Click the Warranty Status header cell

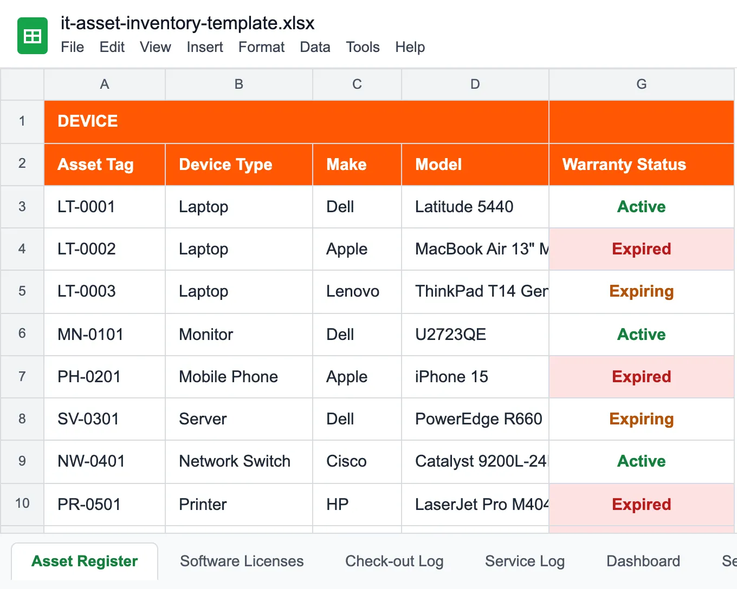point(642,165)
